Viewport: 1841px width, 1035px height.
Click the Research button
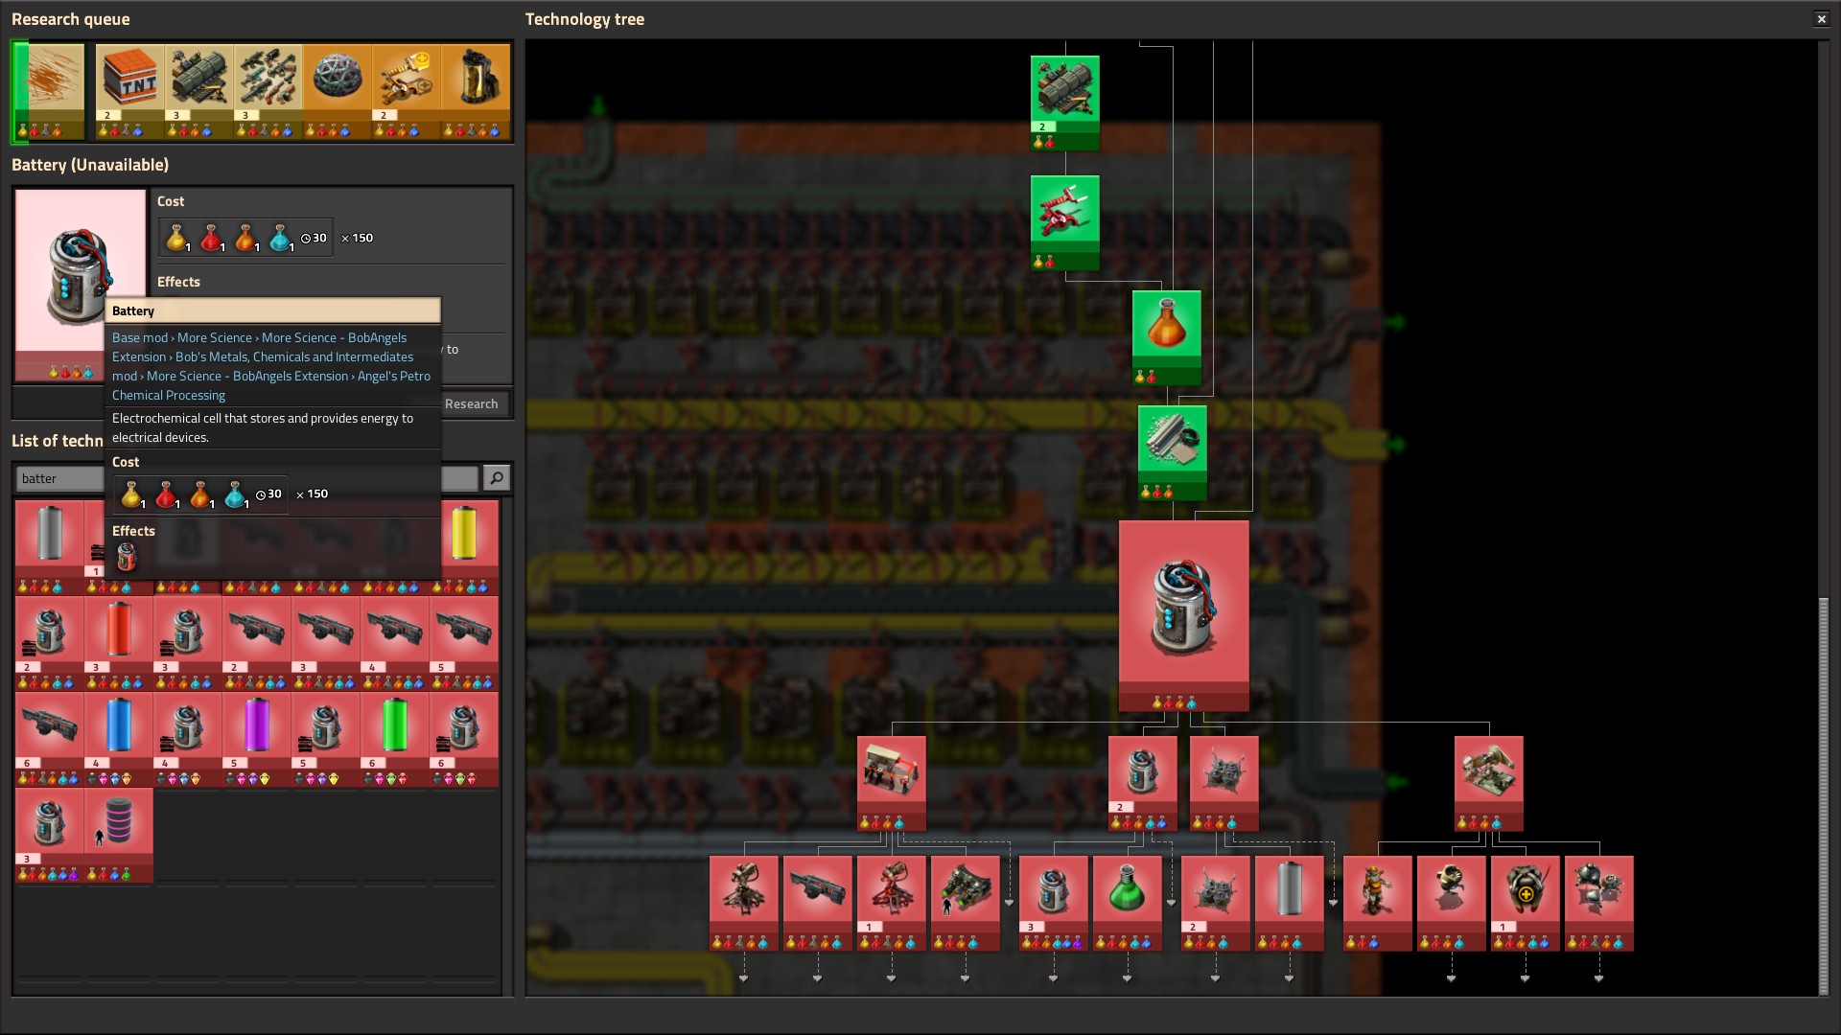pyautogui.click(x=471, y=403)
